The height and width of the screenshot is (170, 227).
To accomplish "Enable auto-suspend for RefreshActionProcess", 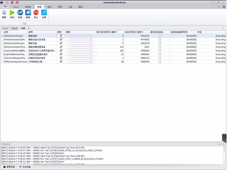I will tap(160, 43).
